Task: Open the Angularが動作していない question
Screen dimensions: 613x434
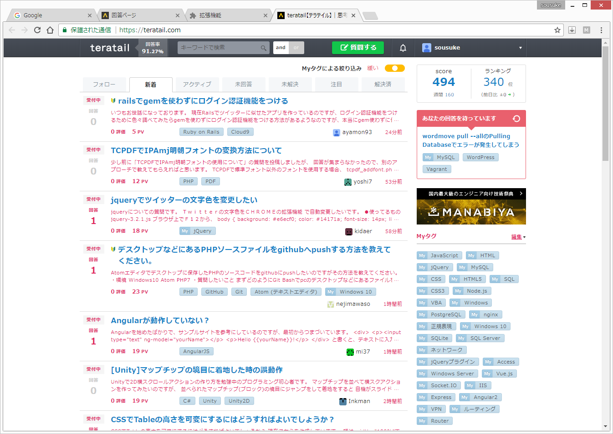Action: tap(160, 320)
